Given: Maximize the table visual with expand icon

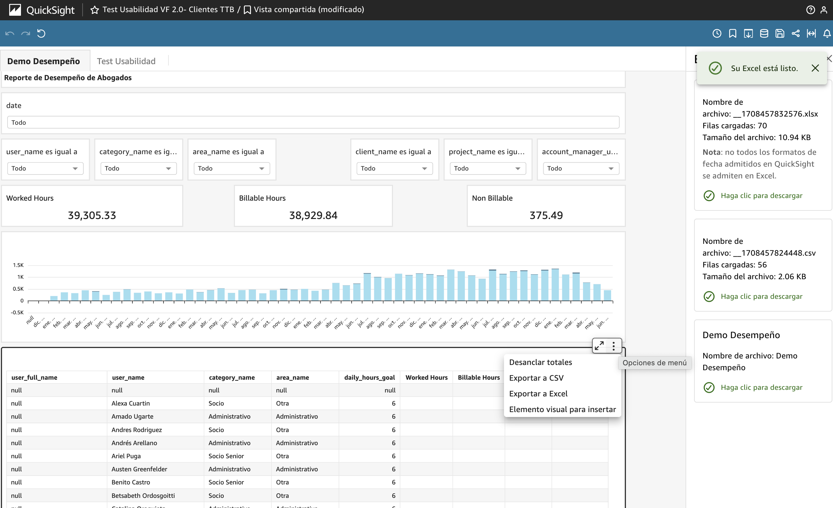Looking at the screenshot, I should coord(599,346).
